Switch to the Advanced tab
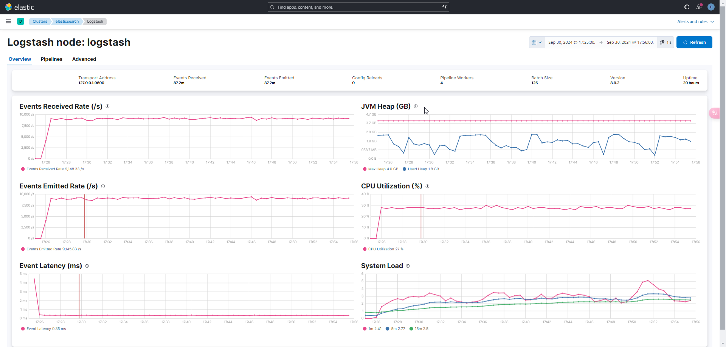This screenshot has width=726, height=347. coord(84,59)
